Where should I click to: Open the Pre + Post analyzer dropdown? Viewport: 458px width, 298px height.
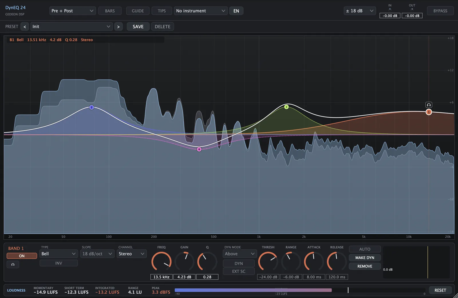tap(72, 11)
